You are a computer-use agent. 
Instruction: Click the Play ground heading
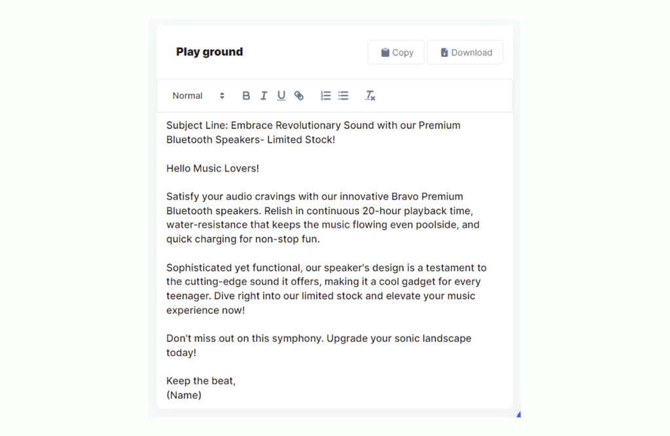point(209,52)
